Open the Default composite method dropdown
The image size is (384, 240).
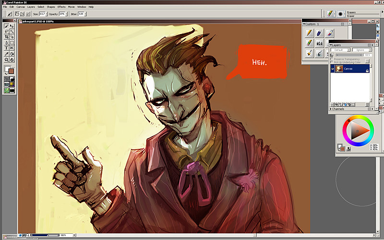(341, 50)
